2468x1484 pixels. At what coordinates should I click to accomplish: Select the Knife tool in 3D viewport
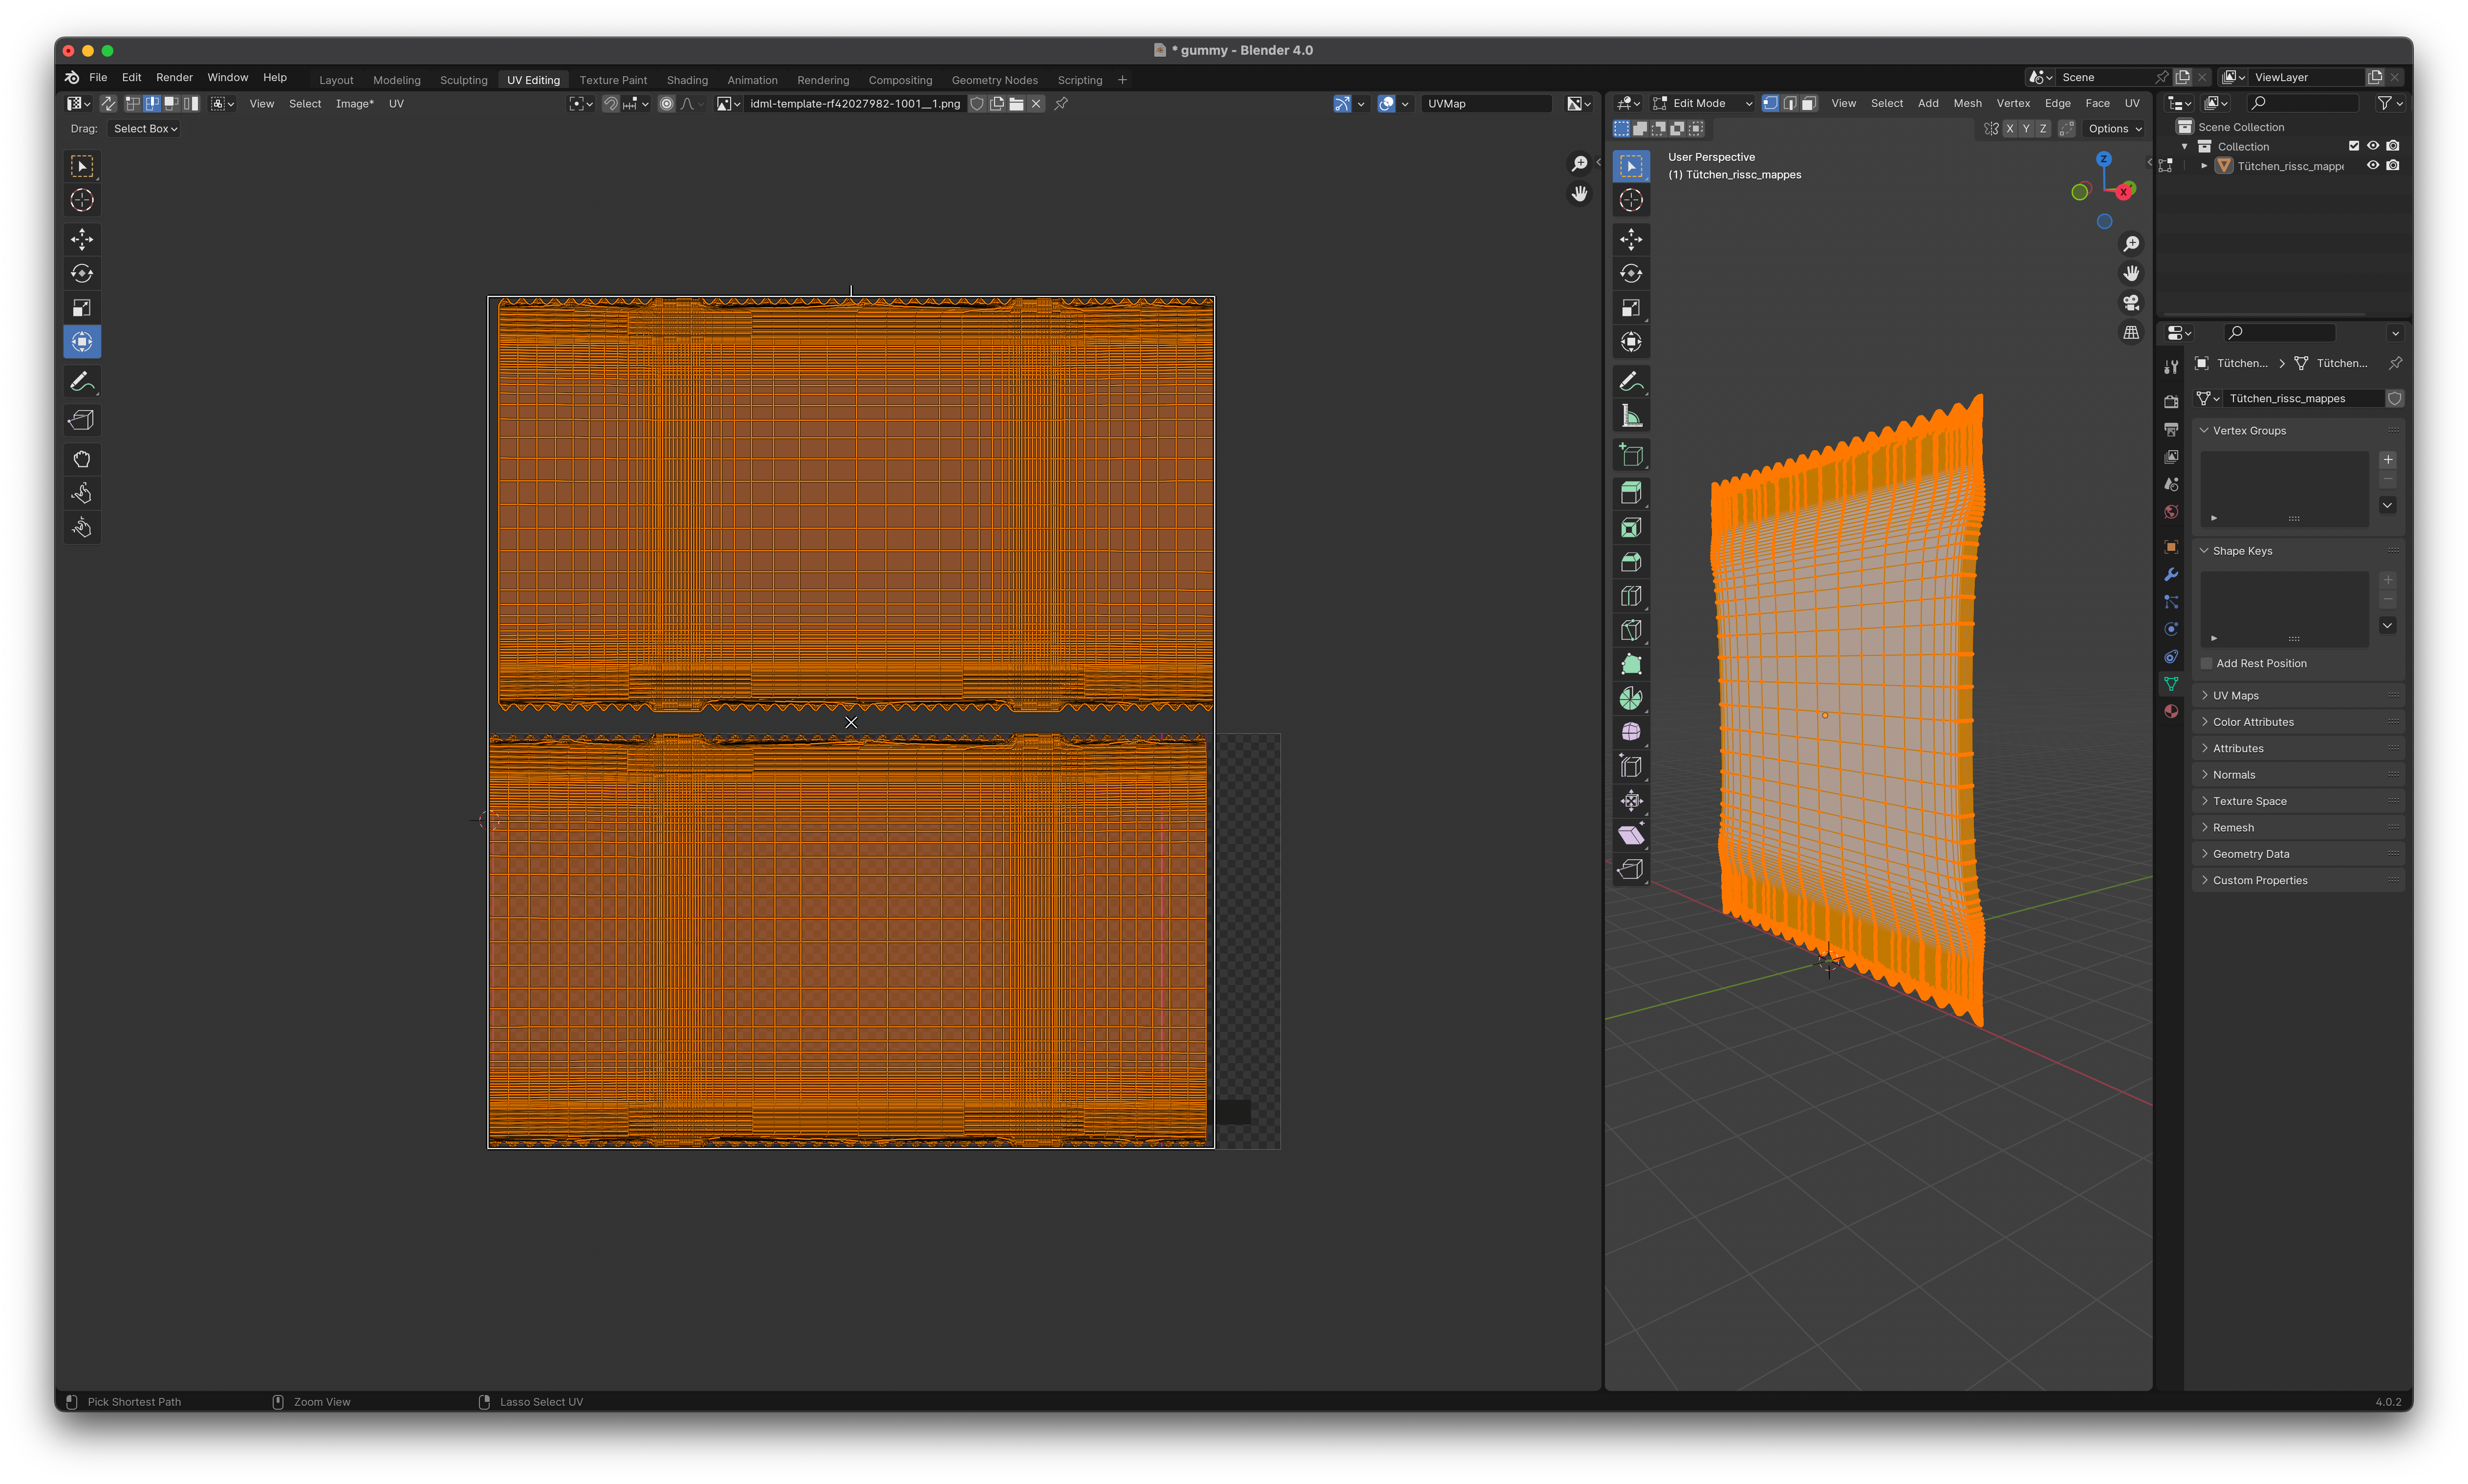[x=1630, y=630]
